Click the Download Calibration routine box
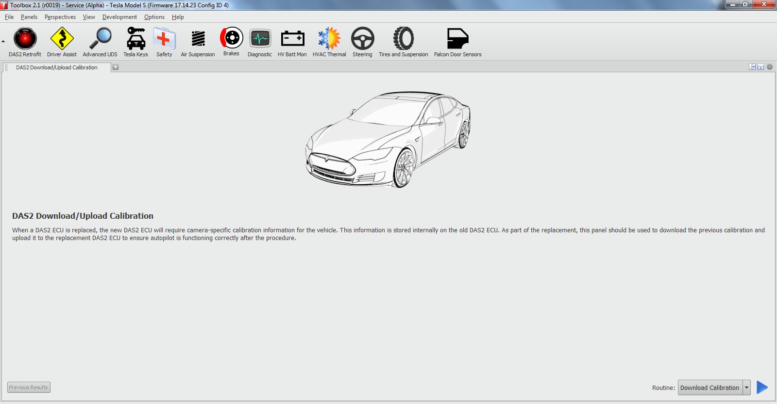 (709, 388)
